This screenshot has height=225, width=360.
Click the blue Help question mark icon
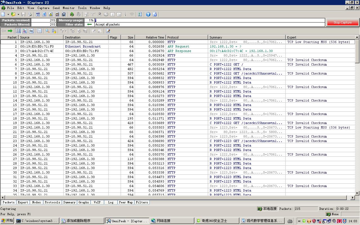[148, 14]
